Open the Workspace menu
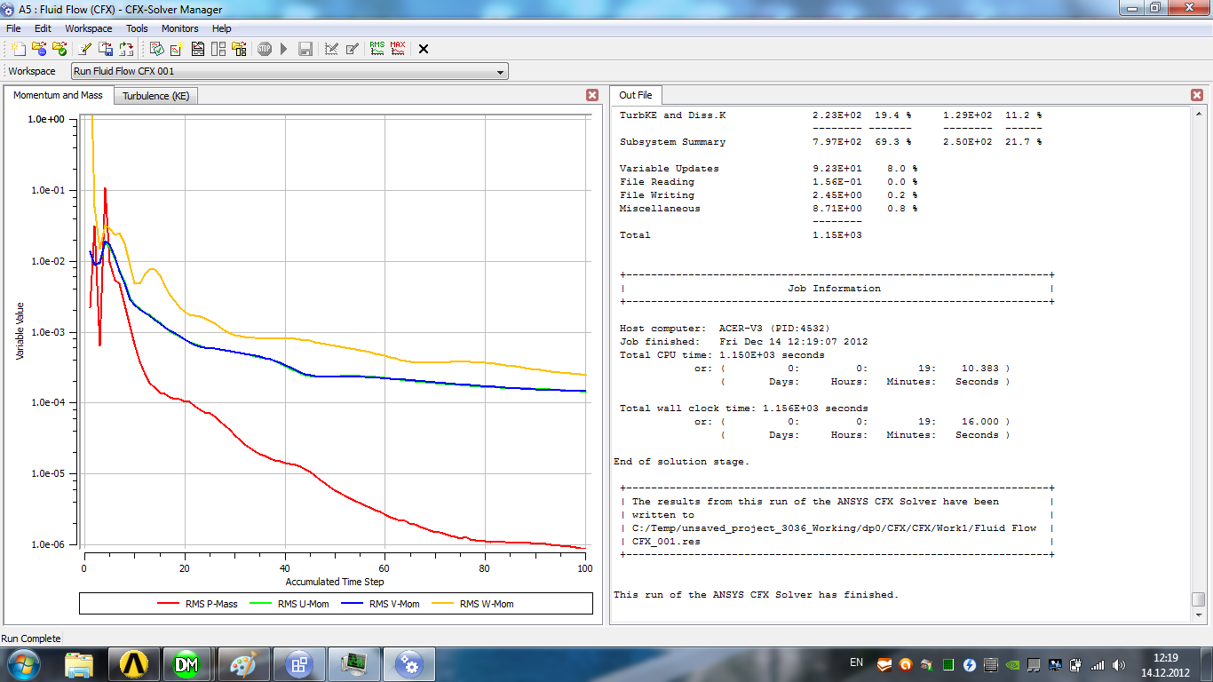The image size is (1213, 682). click(x=89, y=28)
